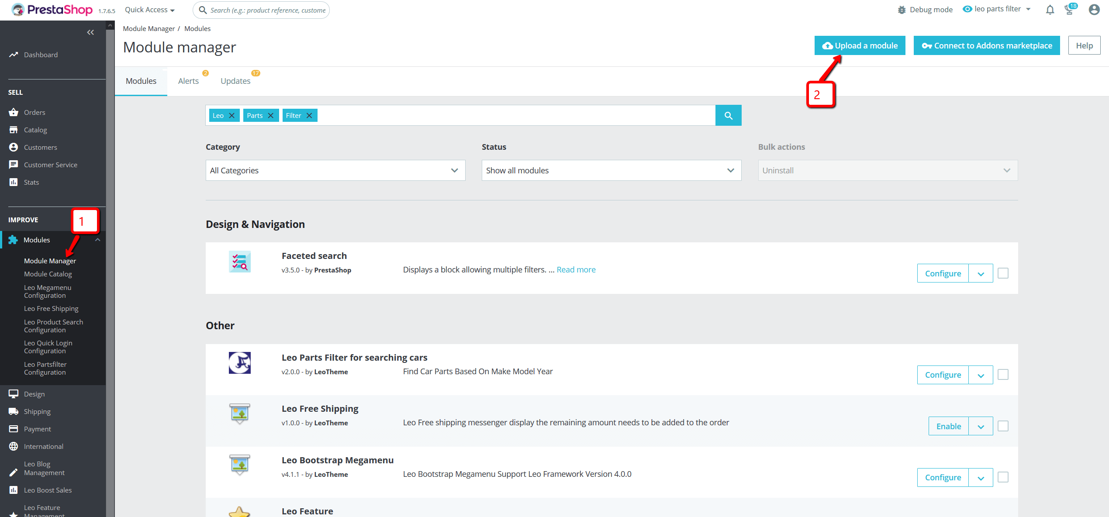The height and width of the screenshot is (517, 1109).
Task: Select Leo Parts Filter module checkbox
Action: (x=1003, y=375)
